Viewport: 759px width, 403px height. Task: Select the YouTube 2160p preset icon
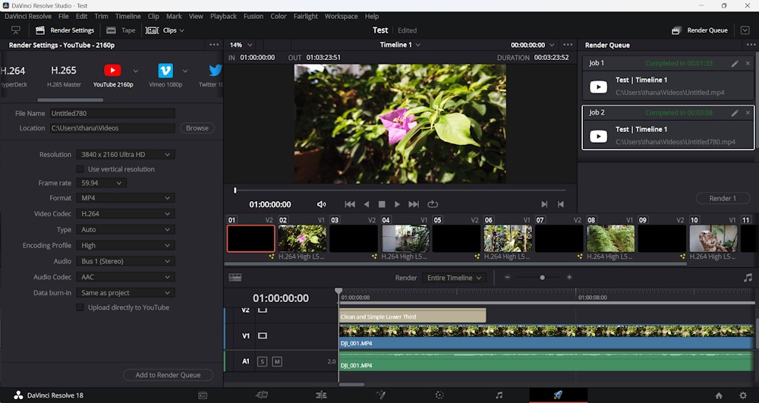[112, 71]
